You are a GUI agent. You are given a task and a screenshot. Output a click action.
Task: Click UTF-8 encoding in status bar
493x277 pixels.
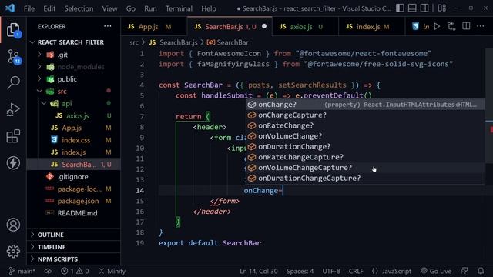331,271
